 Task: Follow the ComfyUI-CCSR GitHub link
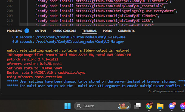click(x=114, y=21)
